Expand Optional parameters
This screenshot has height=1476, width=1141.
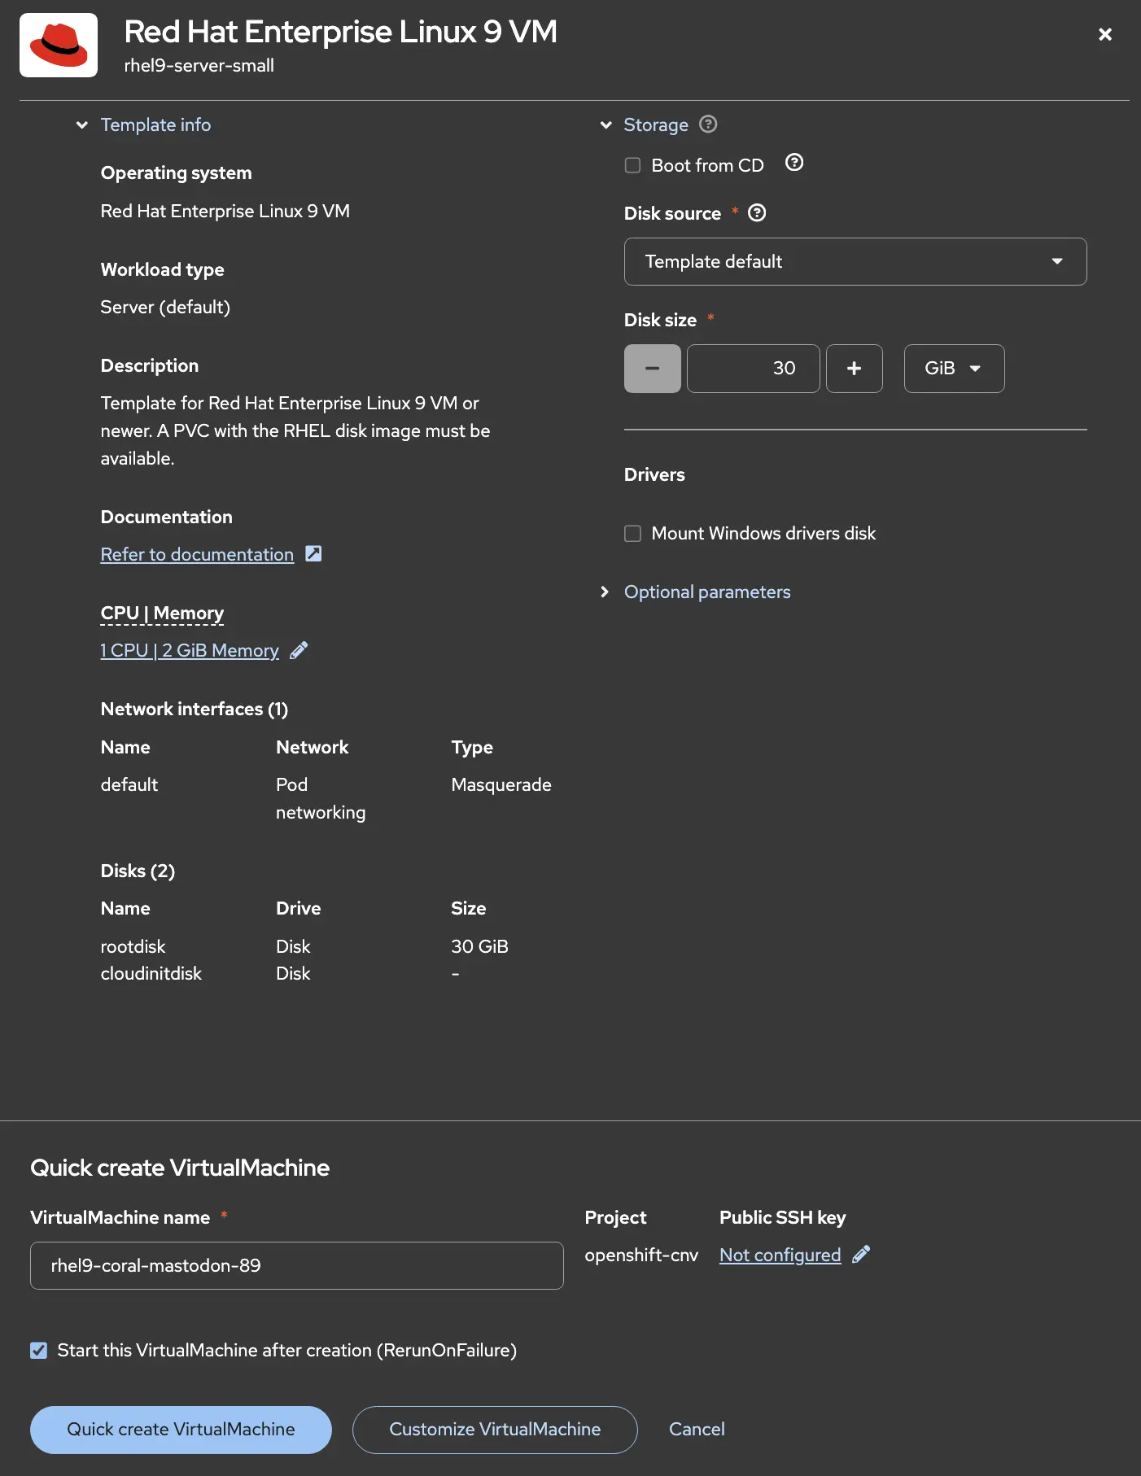(x=706, y=592)
